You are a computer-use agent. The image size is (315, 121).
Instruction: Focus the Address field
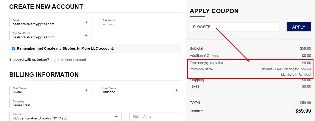tap(62, 117)
